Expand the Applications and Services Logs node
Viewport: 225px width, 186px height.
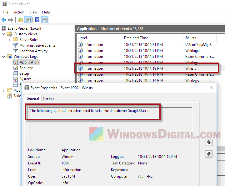click(4, 91)
